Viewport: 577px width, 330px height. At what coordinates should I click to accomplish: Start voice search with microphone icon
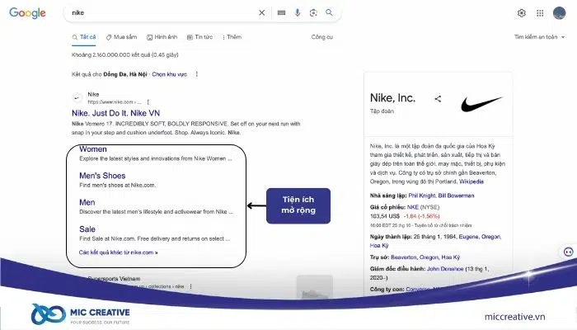[298, 12]
